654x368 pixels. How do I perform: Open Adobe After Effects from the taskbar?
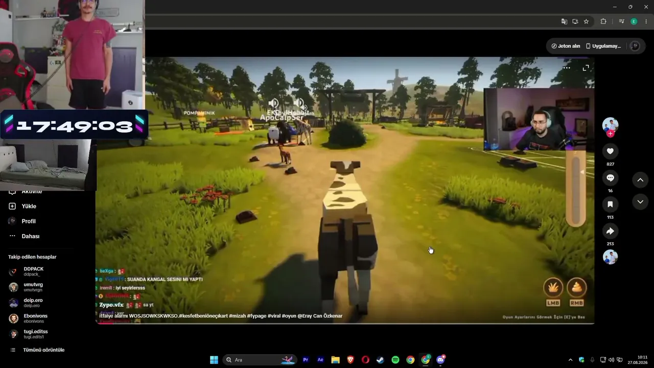pyautogui.click(x=320, y=360)
